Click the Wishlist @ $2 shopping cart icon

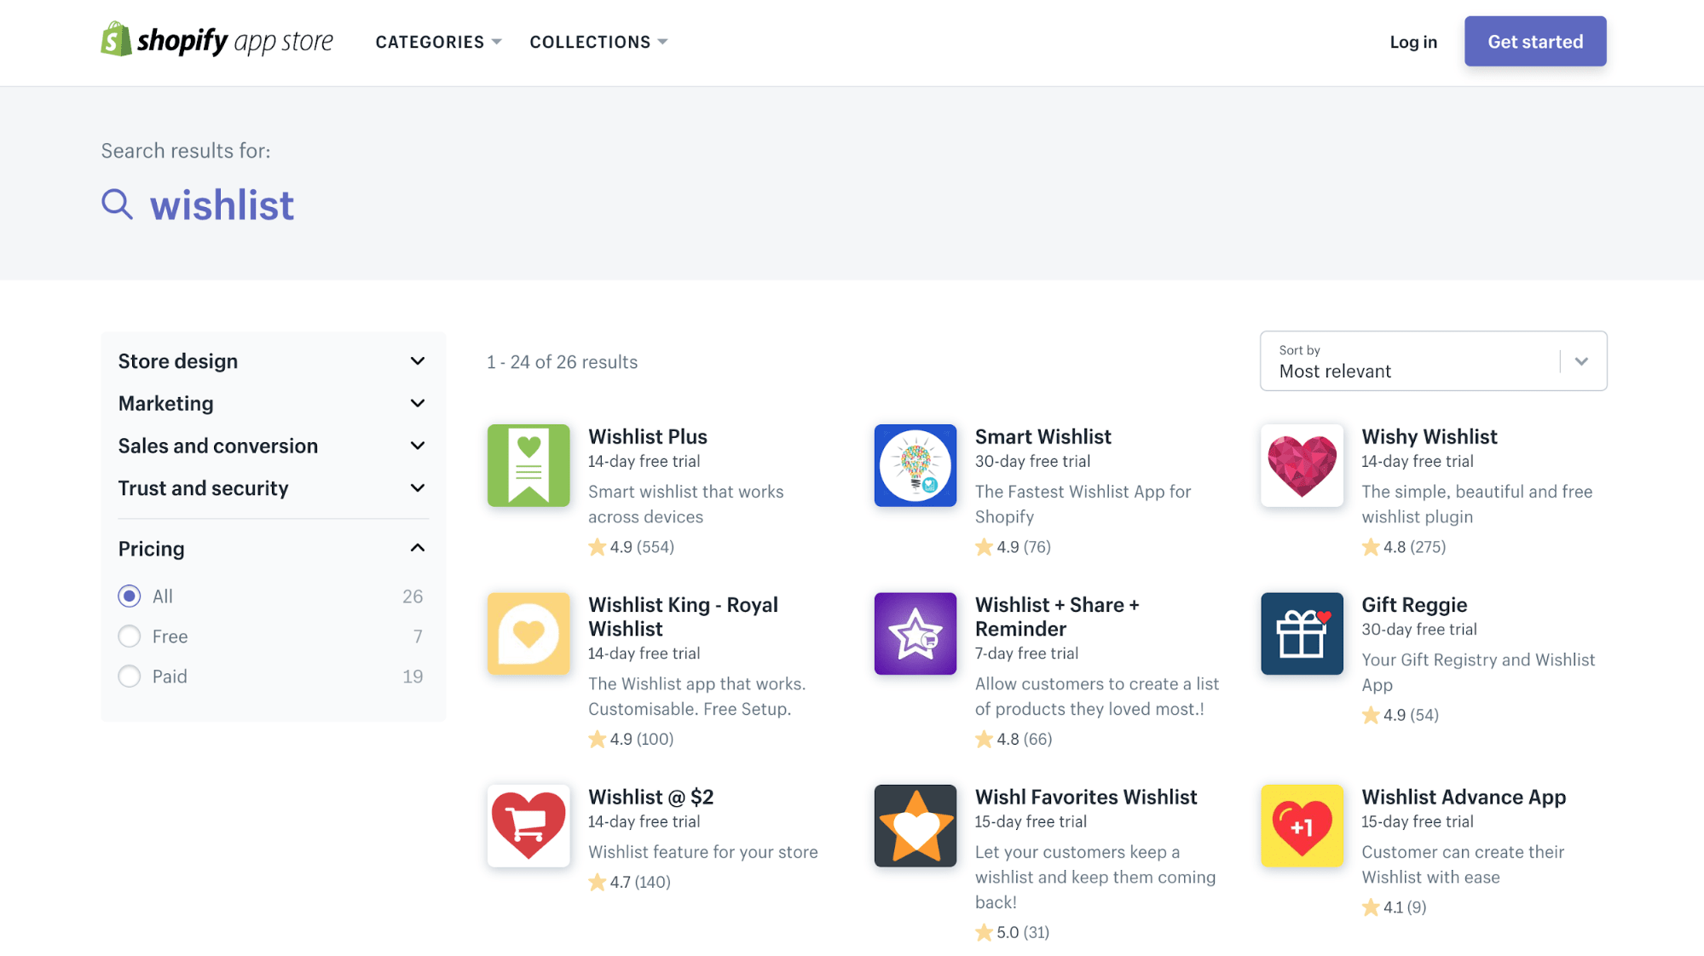(528, 826)
